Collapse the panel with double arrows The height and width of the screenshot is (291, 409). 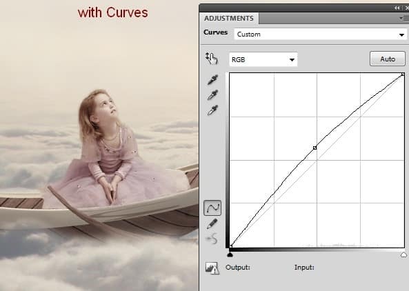tap(397, 8)
